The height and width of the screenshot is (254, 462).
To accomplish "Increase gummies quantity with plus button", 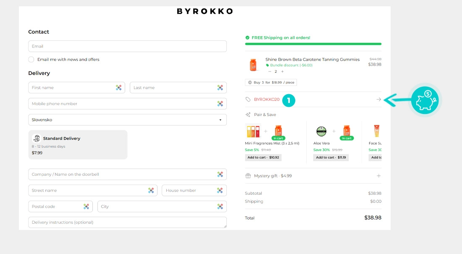I will (x=282, y=71).
